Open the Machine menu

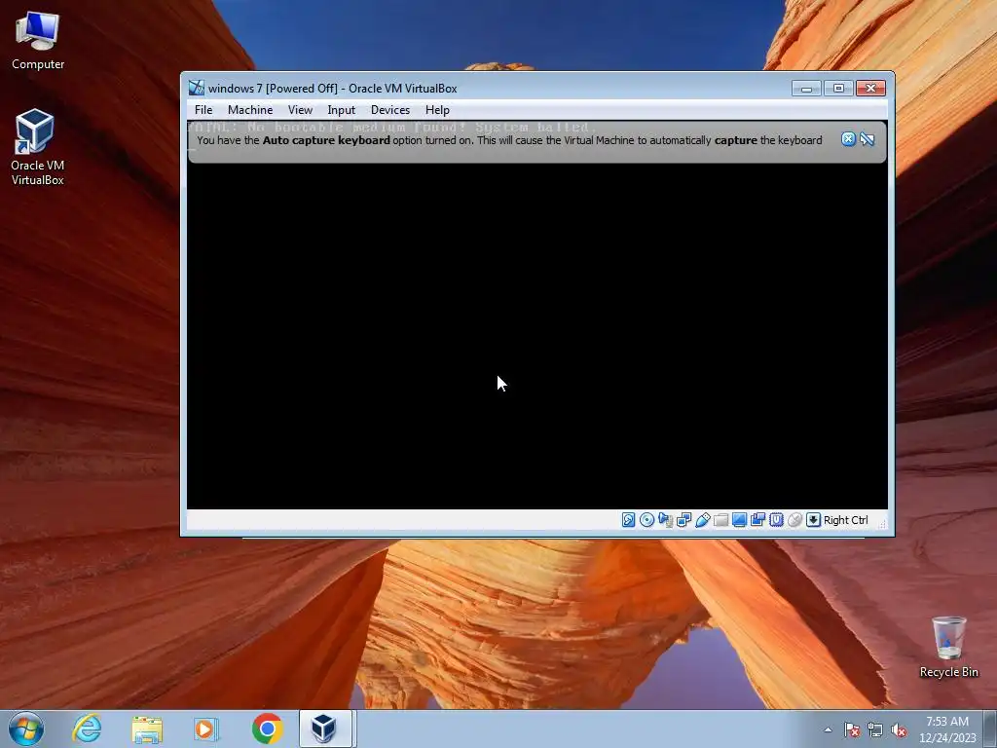point(250,110)
